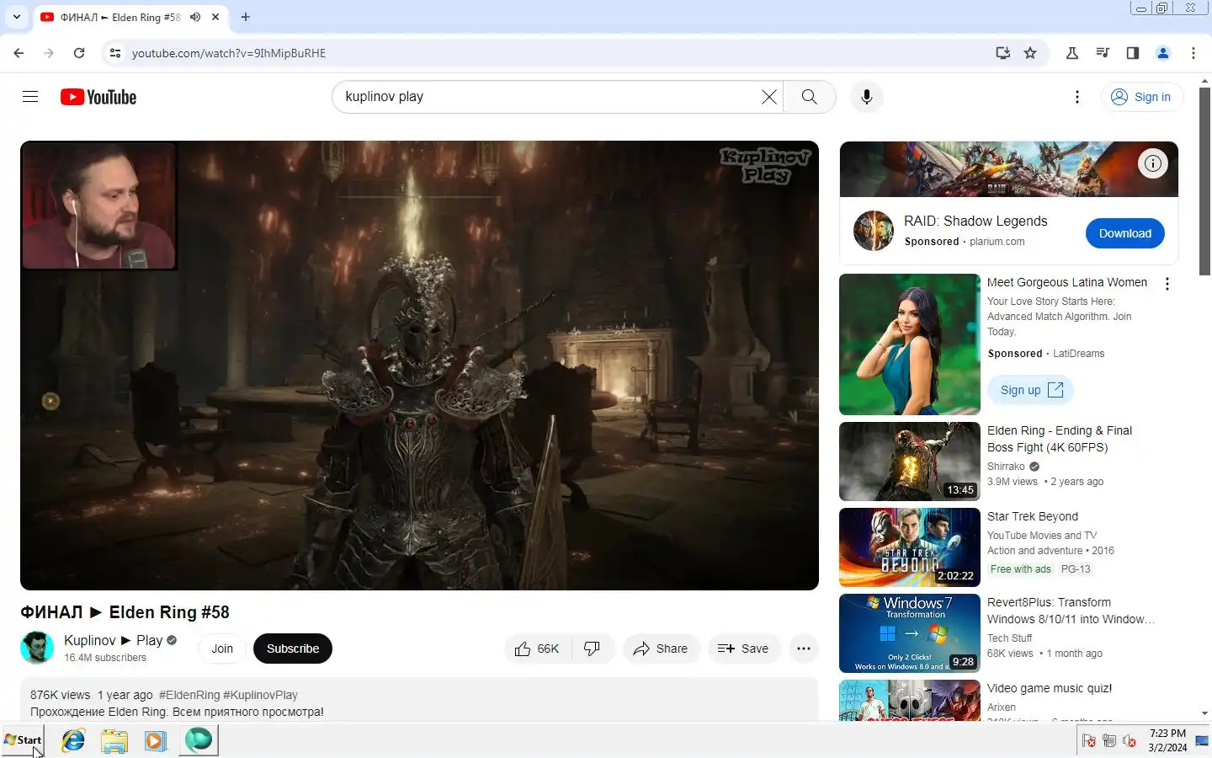Open Revert8Plus: Transform Windows title link
The height and width of the screenshot is (758, 1212).
[1071, 611]
